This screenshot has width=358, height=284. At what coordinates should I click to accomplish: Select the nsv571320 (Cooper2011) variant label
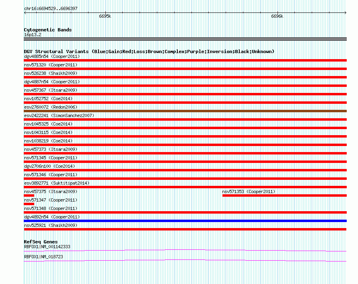51,65
